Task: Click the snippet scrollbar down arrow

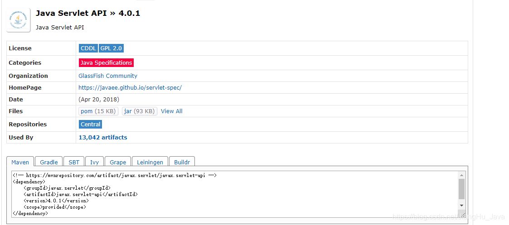Action: tap(461, 206)
